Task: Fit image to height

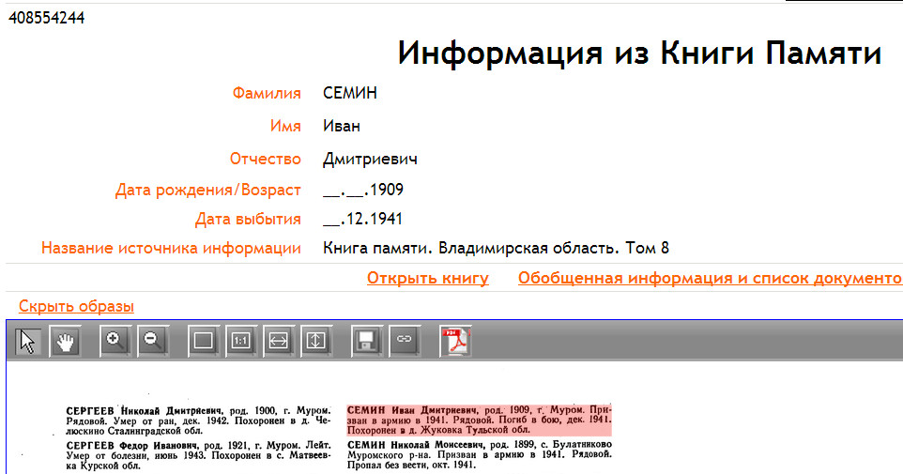Action: (x=315, y=341)
